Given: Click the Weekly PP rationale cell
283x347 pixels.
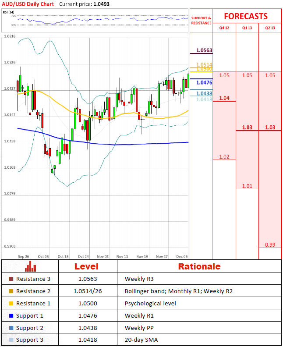Looking at the screenshot, I should click(x=138, y=328).
